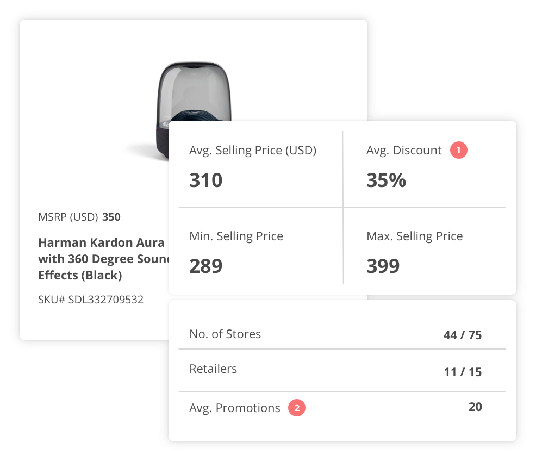536x461 pixels.
Task: Select the 35% average discount value
Action: 386,180
